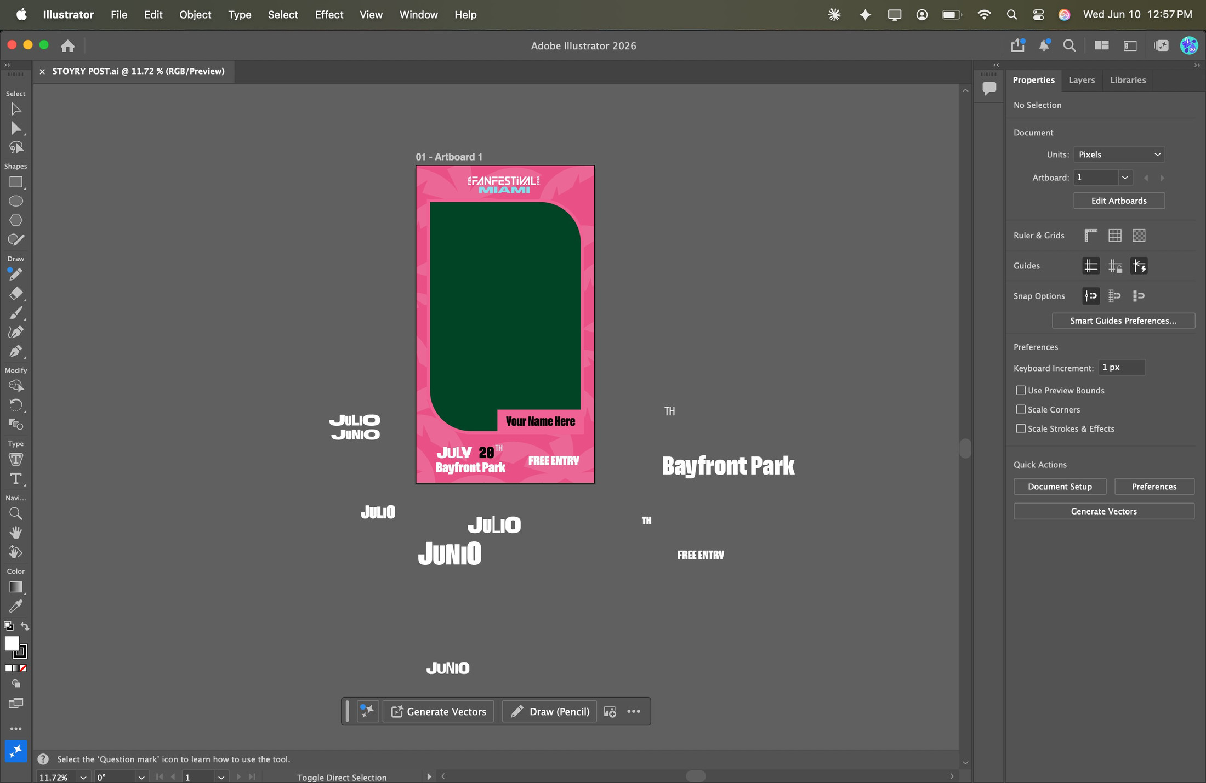The height and width of the screenshot is (783, 1206).
Task: Enable Scale Corners checkbox
Action: [1021, 409]
